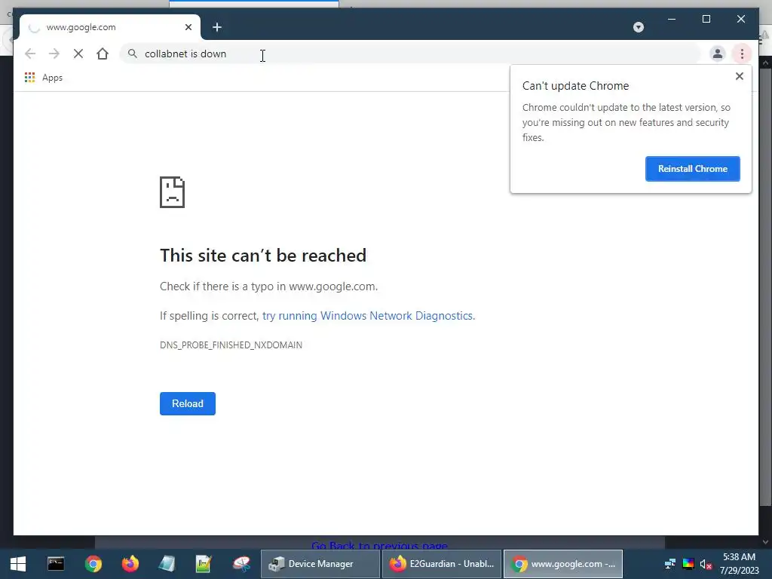Switch to E2Guardian Firefox window in taskbar
The height and width of the screenshot is (579, 772).
click(x=442, y=564)
